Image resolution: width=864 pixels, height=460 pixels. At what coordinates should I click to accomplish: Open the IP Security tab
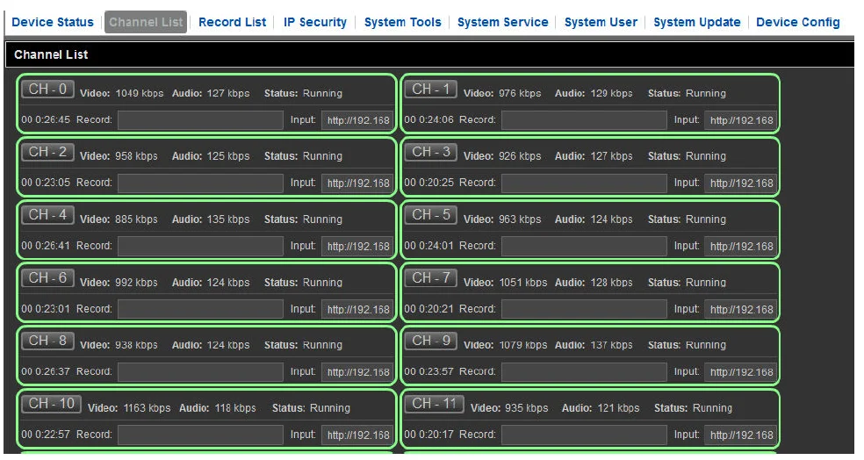(314, 22)
